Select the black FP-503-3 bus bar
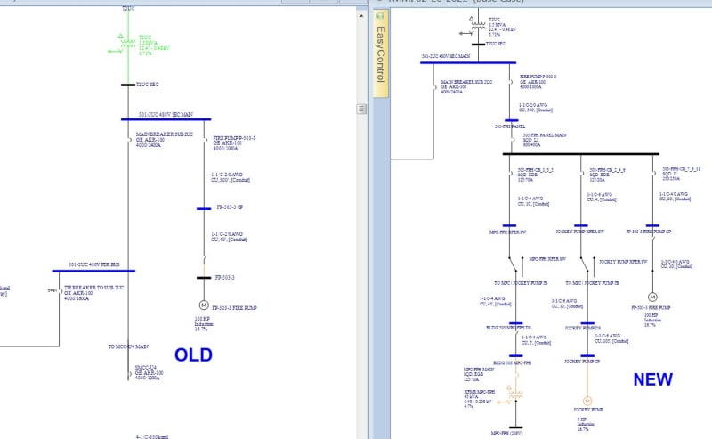712x439 pixels. [204, 277]
